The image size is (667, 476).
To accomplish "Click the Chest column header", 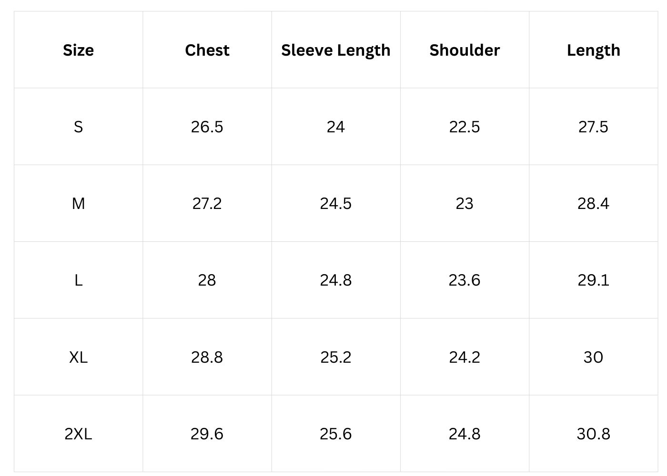I will click(207, 50).
